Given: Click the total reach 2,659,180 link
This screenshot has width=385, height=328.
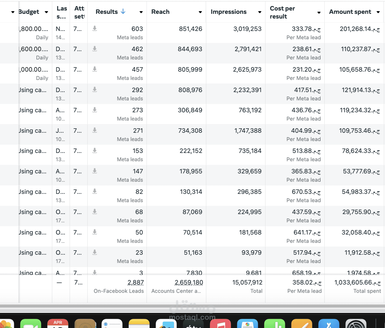Looking at the screenshot, I should click(x=189, y=282).
